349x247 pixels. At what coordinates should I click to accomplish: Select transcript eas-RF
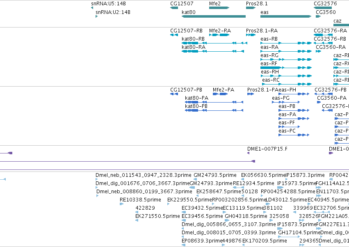[x=286, y=68]
